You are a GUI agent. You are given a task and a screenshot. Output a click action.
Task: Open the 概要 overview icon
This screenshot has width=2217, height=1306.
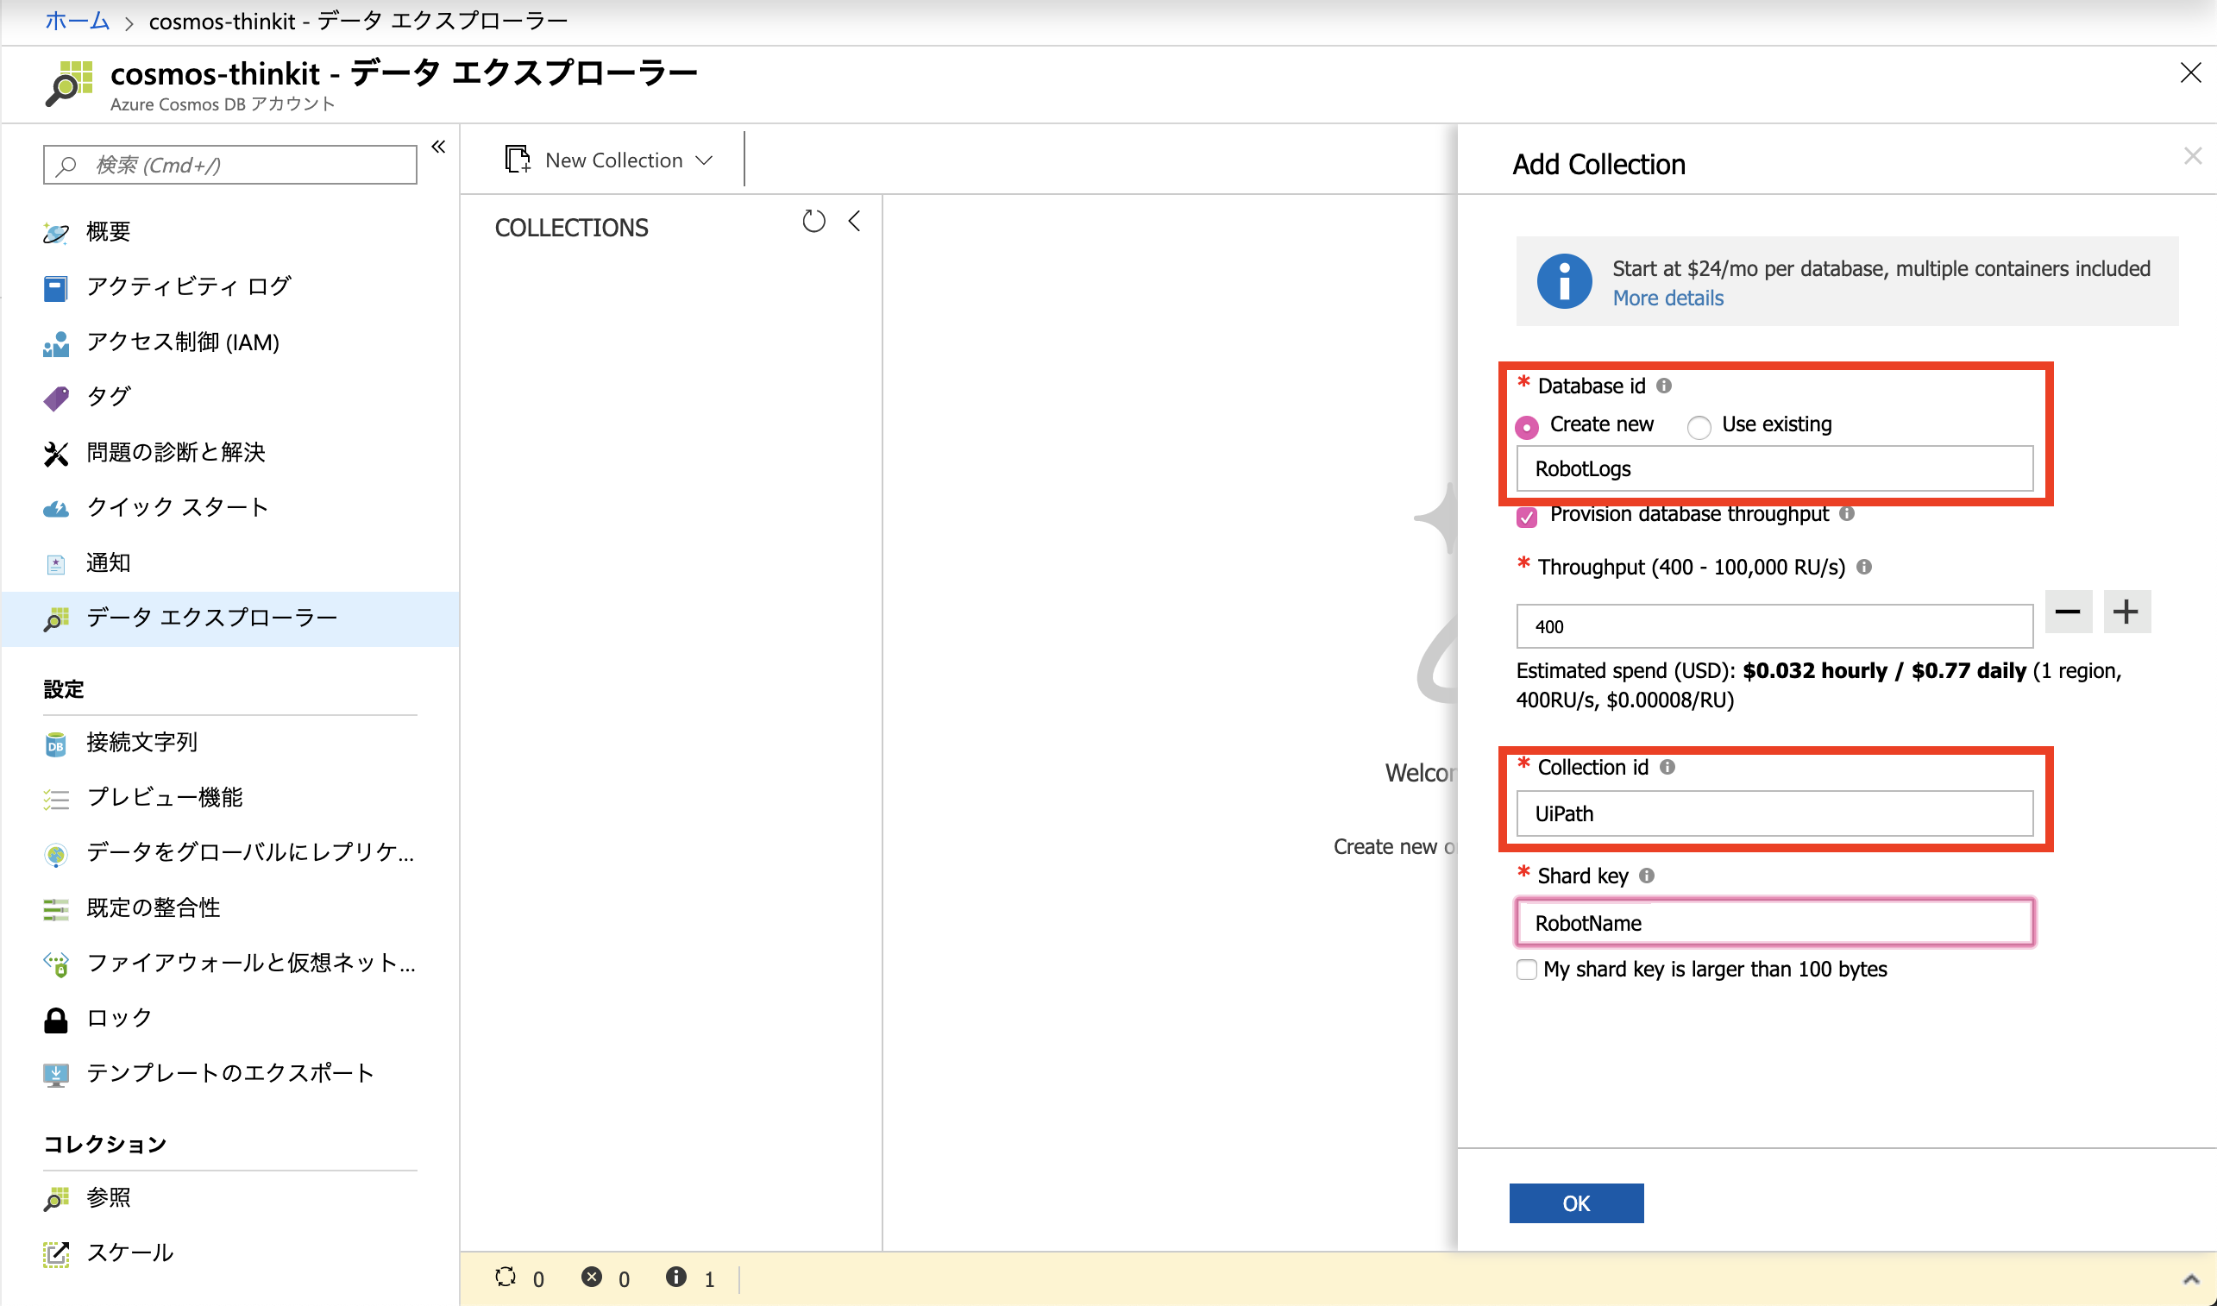click(x=55, y=232)
